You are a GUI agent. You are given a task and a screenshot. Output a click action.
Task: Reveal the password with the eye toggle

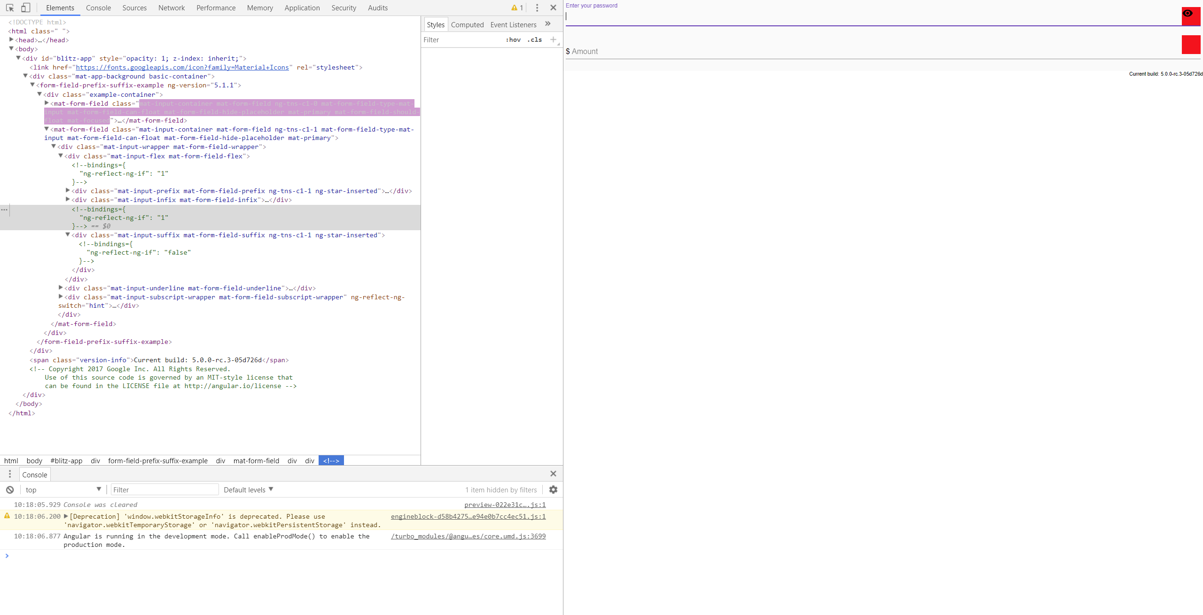1189,14
